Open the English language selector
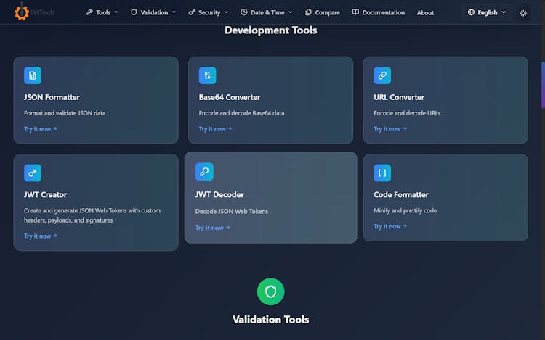The width and height of the screenshot is (545, 340). click(x=487, y=12)
